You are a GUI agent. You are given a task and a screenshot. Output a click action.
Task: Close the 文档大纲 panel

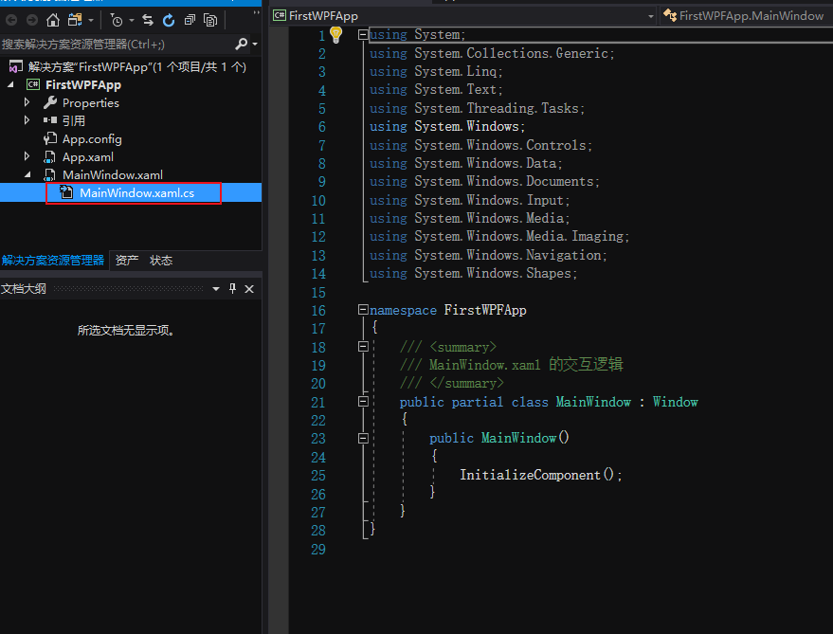(x=250, y=289)
